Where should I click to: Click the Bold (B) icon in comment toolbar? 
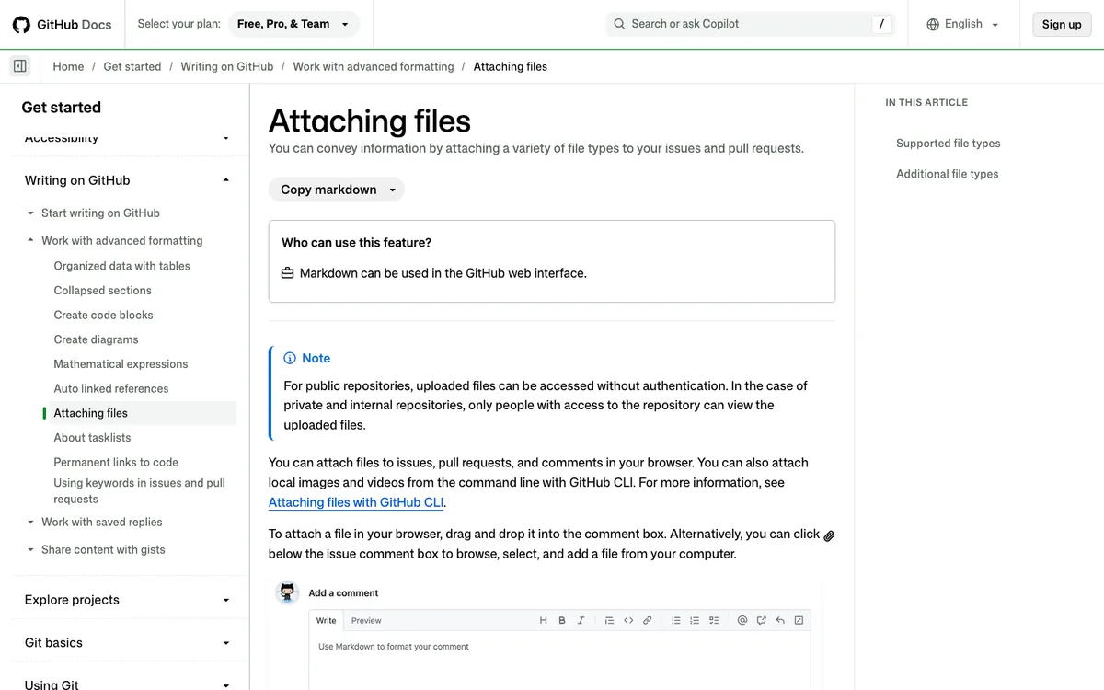point(562,621)
